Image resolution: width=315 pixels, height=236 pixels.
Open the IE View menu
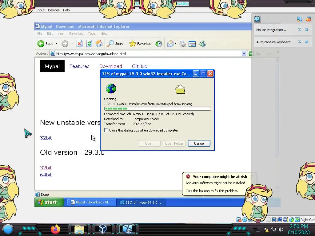pos(61,33)
